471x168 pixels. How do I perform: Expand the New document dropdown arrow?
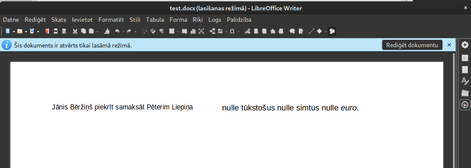click(x=14, y=31)
